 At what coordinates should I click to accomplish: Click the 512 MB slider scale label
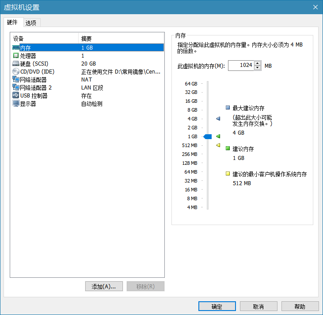pos(190,145)
